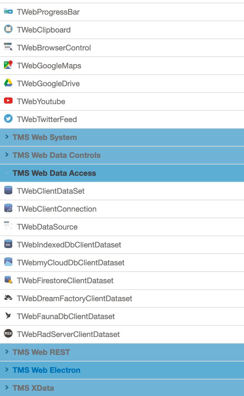Select the TWebFaunaDbClientDataset bird icon
Screen dimensions: 244x396
[x=8, y=316]
